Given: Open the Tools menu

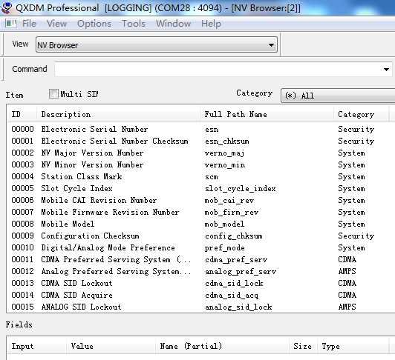Looking at the screenshot, I should (x=134, y=24).
